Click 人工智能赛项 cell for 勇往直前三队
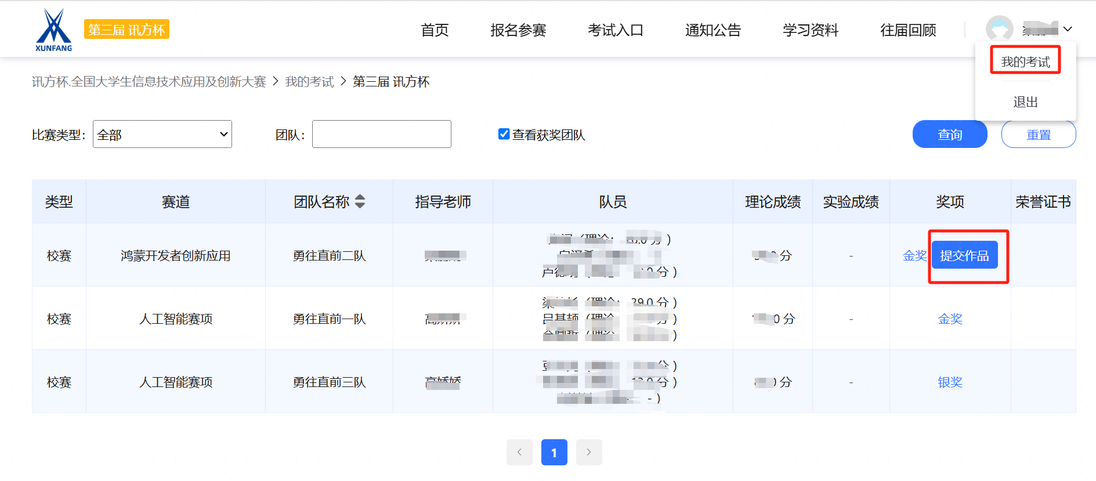 point(176,382)
